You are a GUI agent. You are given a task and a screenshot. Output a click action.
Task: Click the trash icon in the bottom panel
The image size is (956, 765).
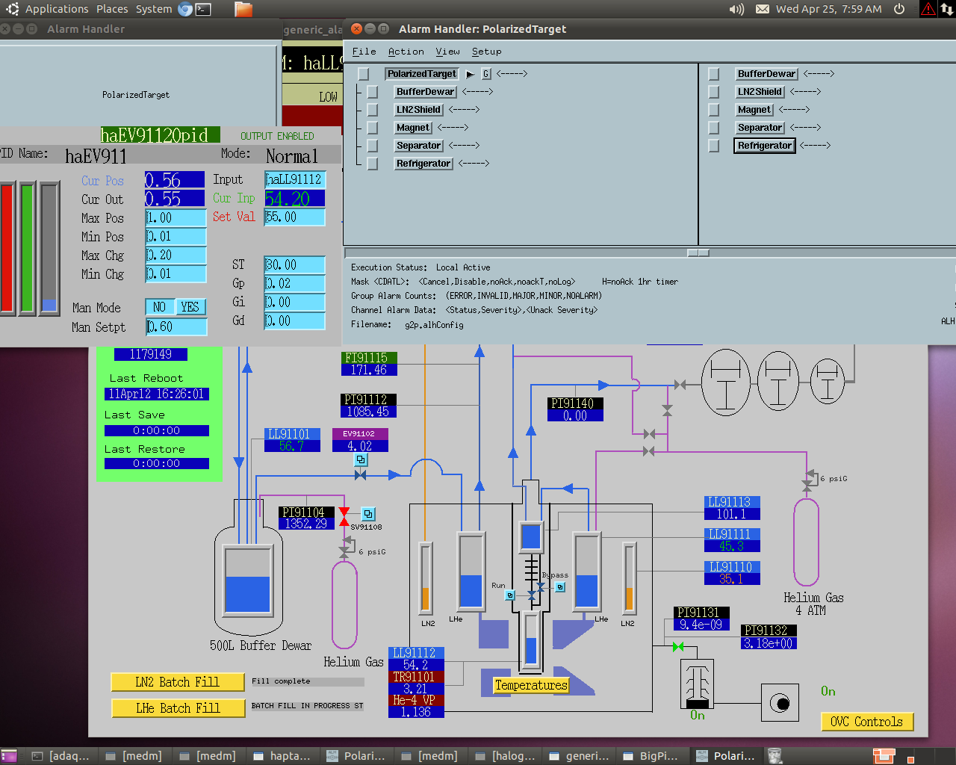tap(775, 756)
